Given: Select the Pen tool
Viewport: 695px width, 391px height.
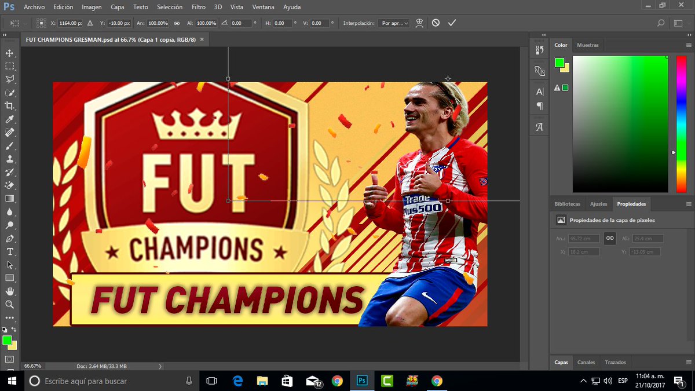Looking at the screenshot, I should 10,238.
